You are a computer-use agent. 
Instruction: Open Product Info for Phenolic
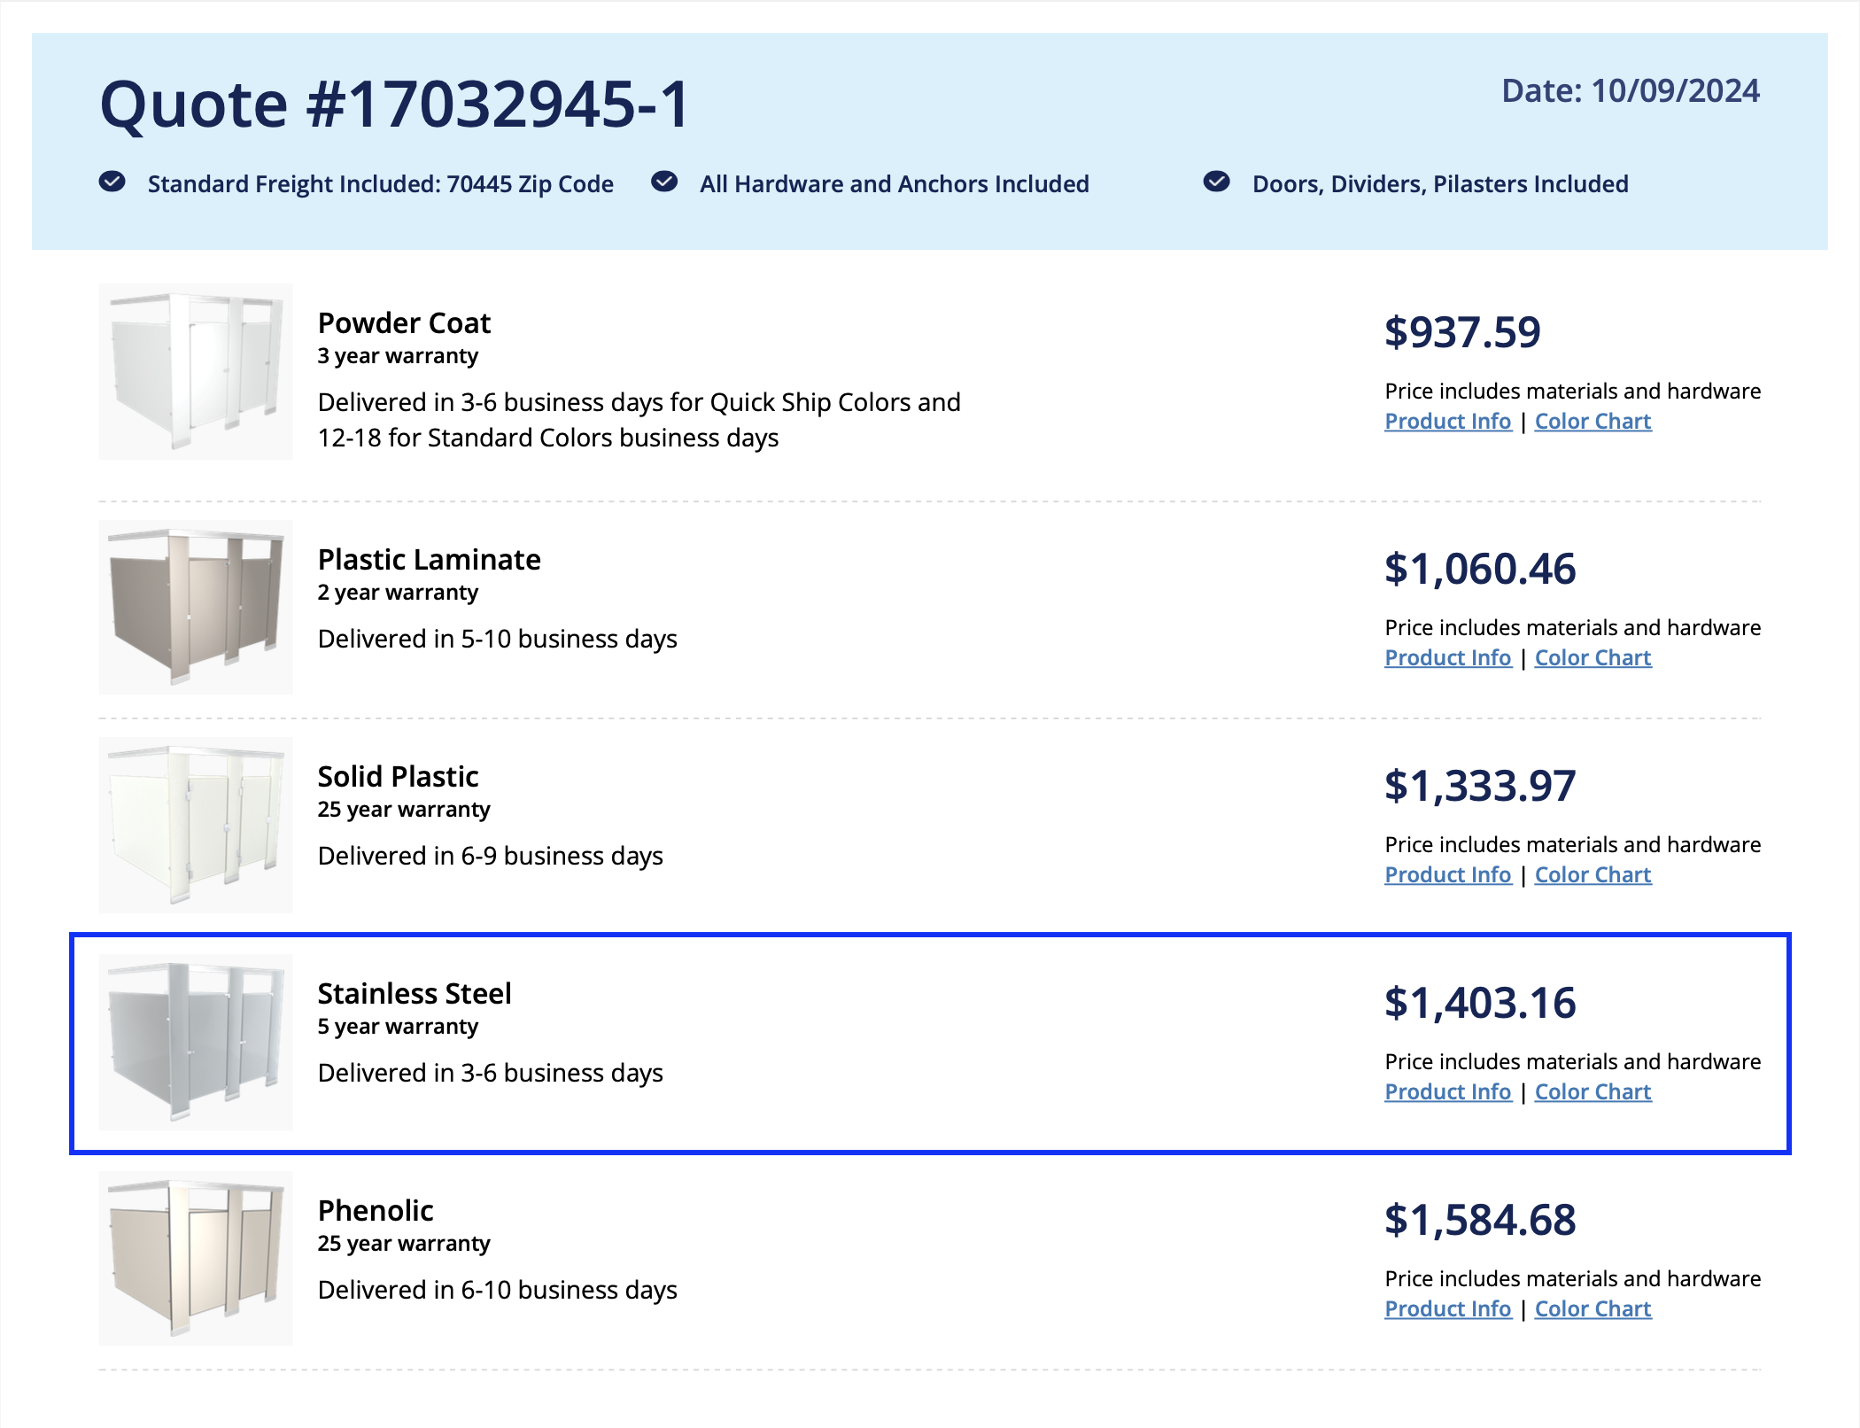coord(1447,1309)
